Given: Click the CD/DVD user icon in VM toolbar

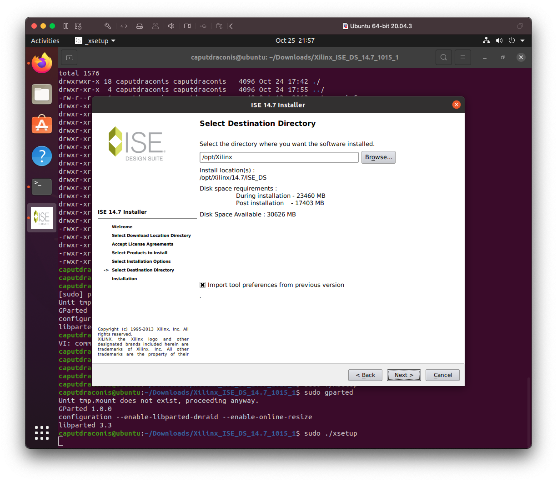Looking at the screenshot, I should (x=156, y=26).
